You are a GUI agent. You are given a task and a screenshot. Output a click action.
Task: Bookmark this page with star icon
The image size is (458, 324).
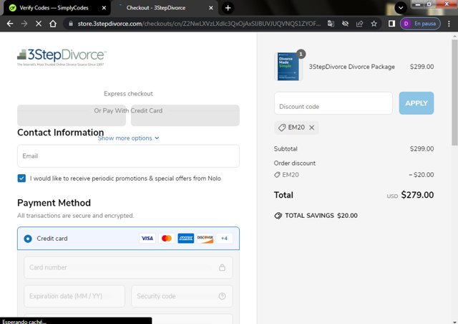[x=374, y=24]
